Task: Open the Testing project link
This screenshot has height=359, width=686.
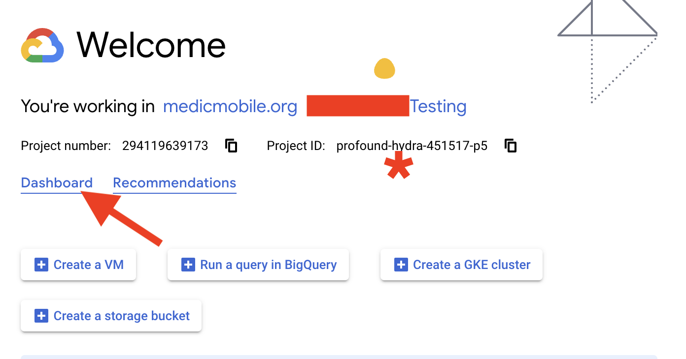Action: tap(438, 106)
